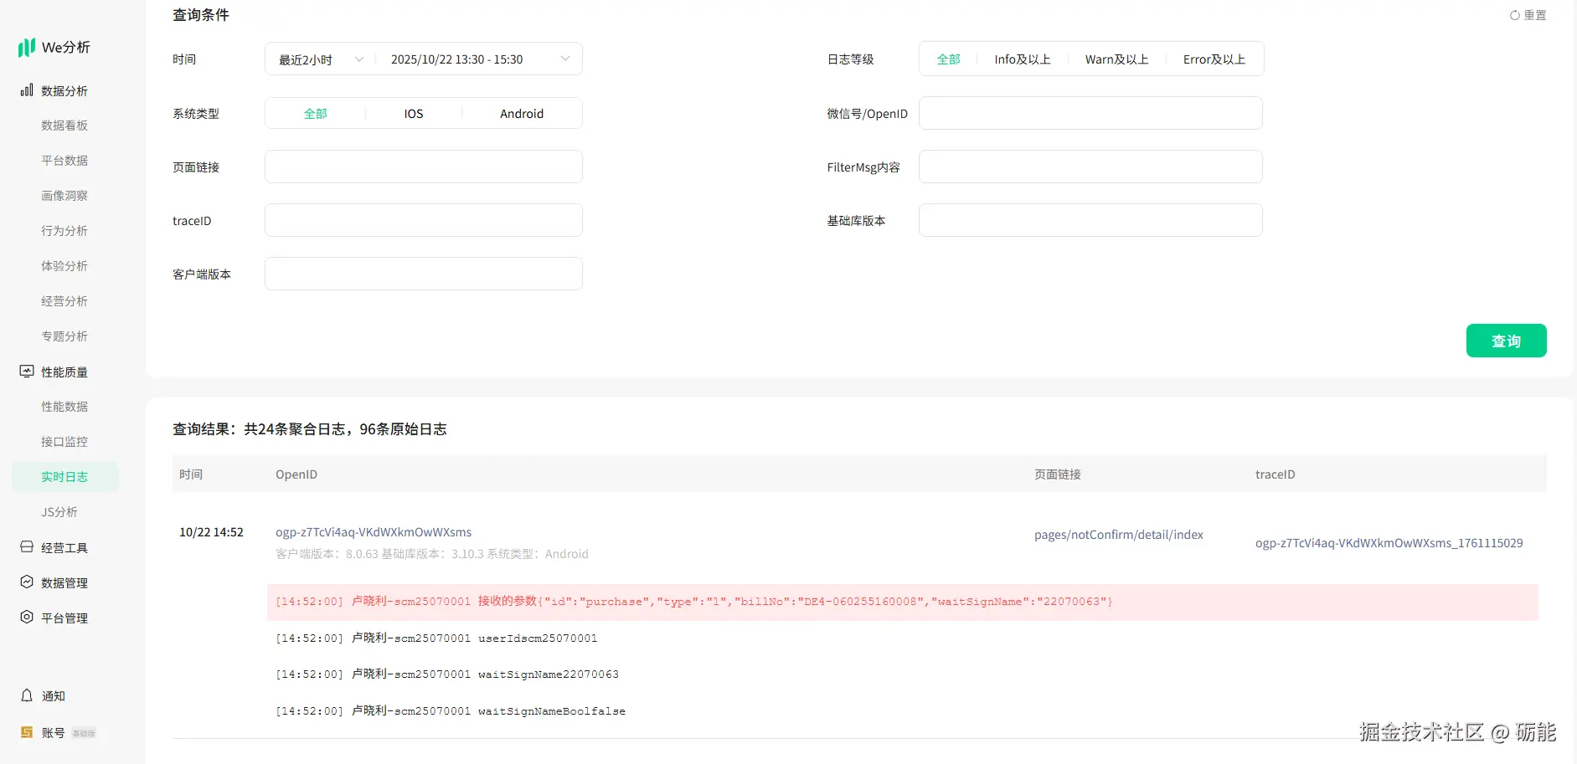
Task: Open JS分析 in sidebar
Action: pyautogui.click(x=59, y=512)
